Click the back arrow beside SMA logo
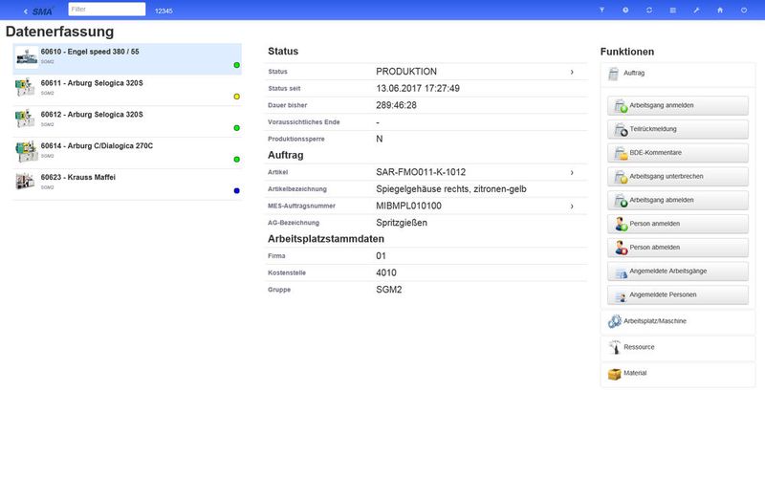The image size is (765, 478). pyautogui.click(x=25, y=11)
